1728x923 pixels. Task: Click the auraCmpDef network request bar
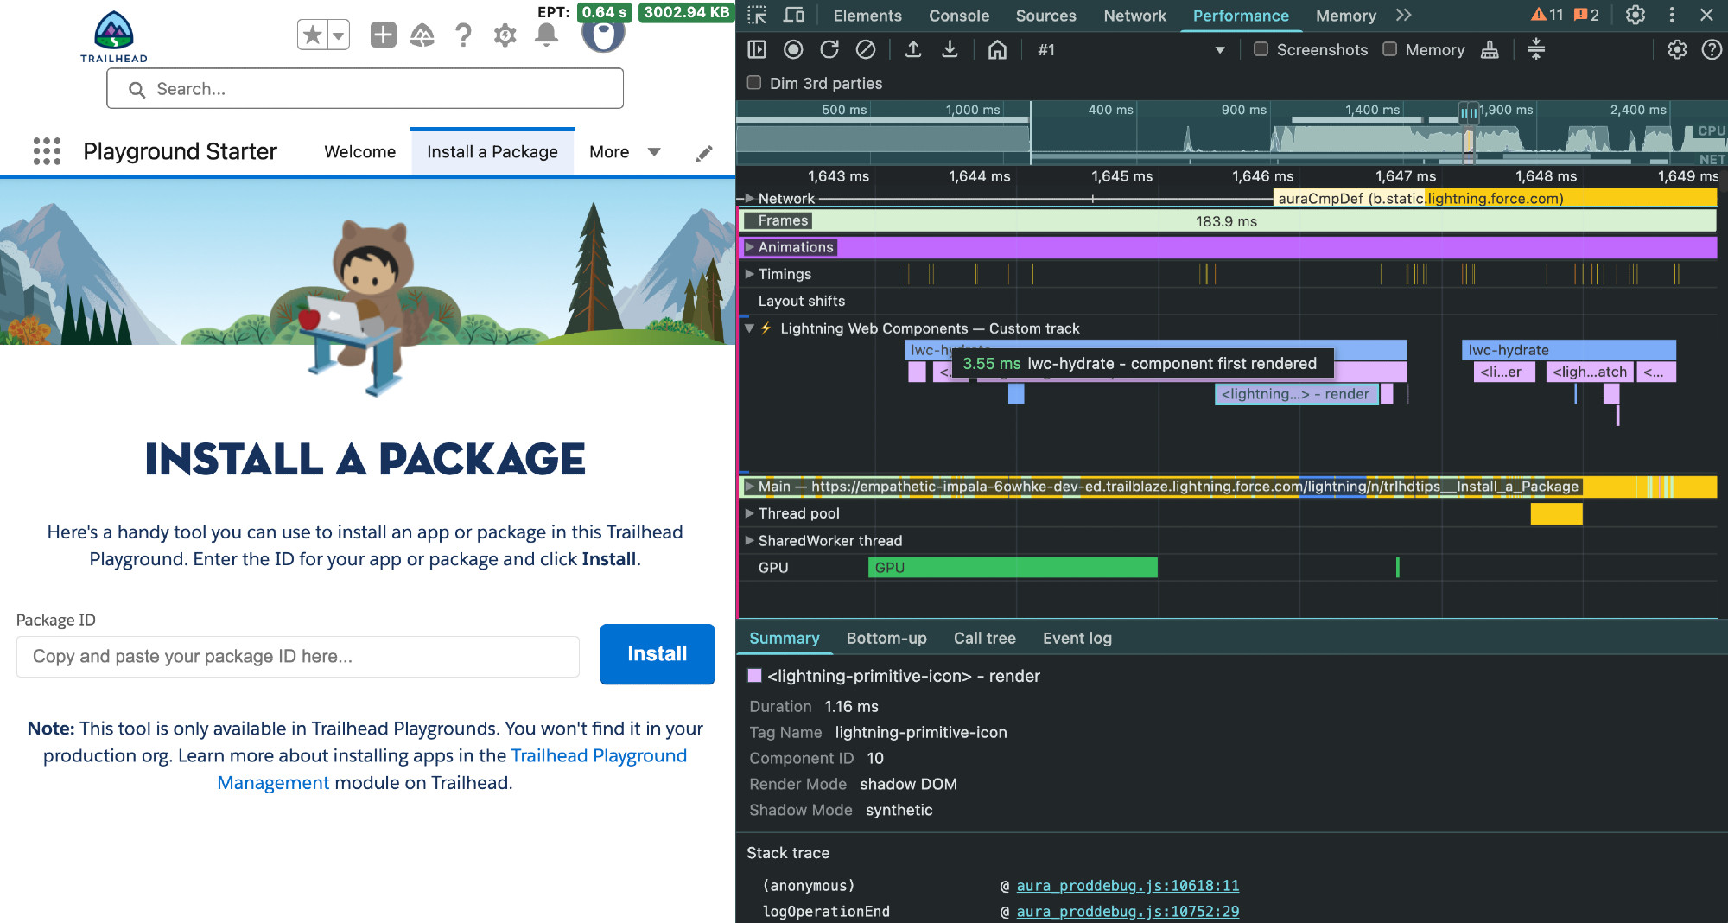click(x=1495, y=198)
